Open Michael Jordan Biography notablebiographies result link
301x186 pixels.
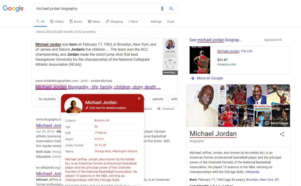pyautogui.click(x=98, y=87)
